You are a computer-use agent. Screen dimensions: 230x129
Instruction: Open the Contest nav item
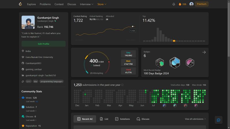[x=59, y=4]
